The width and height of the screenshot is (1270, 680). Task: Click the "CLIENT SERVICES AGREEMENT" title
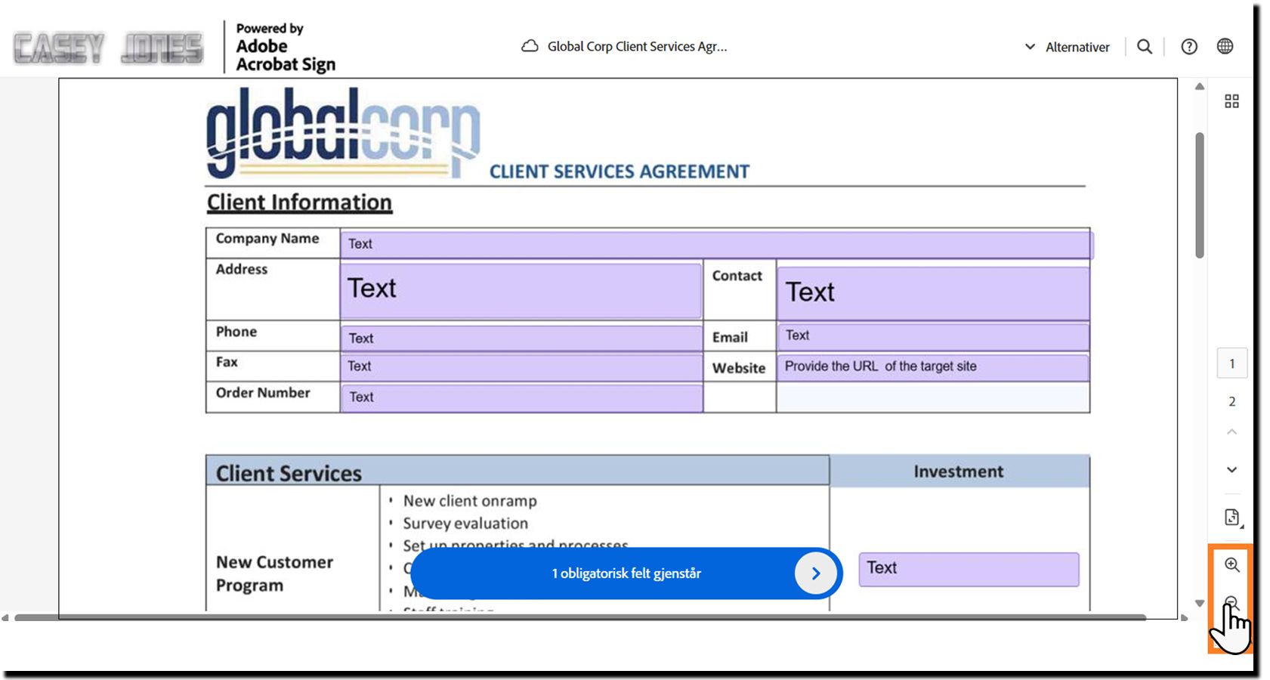pyautogui.click(x=620, y=172)
